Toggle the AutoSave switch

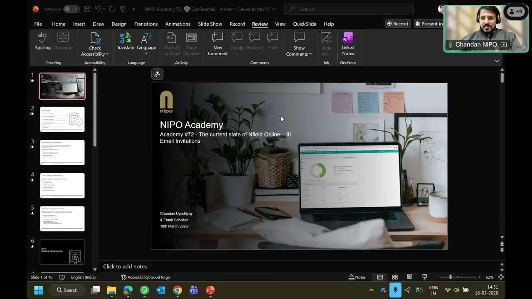(x=71, y=9)
